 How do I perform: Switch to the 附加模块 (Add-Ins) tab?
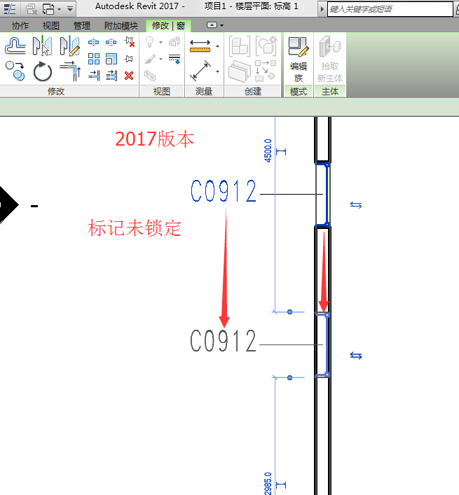click(x=121, y=25)
